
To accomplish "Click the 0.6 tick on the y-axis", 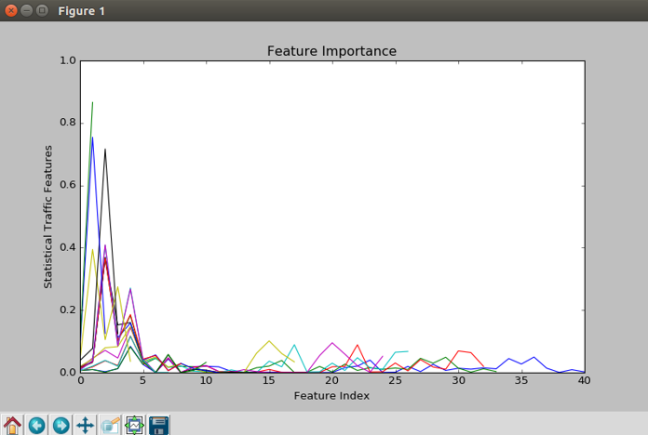I will [x=67, y=185].
